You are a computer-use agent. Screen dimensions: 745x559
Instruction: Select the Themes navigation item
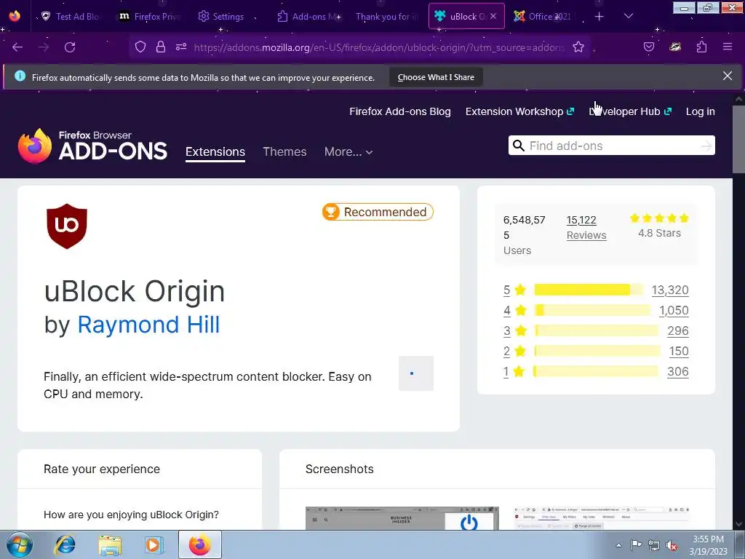(284, 151)
